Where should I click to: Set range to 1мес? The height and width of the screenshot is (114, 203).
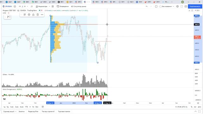pos(12,107)
